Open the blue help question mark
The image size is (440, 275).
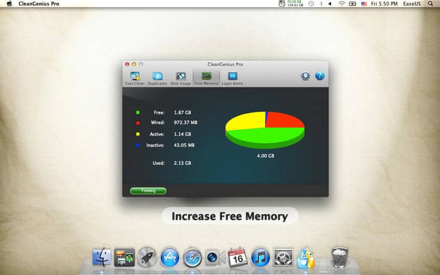point(320,75)
